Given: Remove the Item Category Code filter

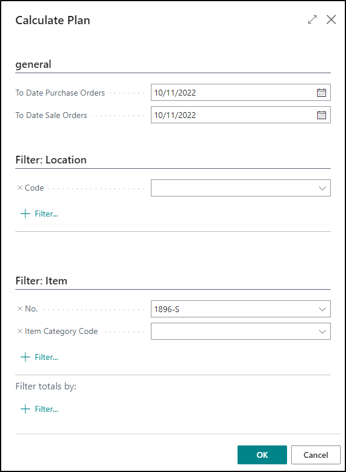Looking at the screenshot, I should coord(20,332).
